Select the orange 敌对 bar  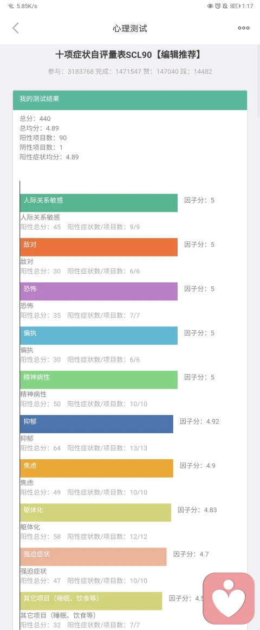(x=99, y=247)
